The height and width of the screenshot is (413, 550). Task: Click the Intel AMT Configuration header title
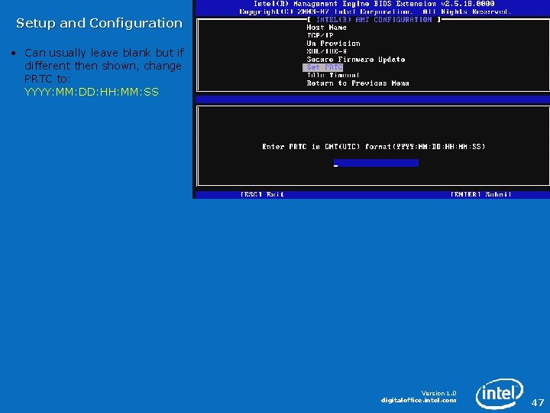(374, 20)
